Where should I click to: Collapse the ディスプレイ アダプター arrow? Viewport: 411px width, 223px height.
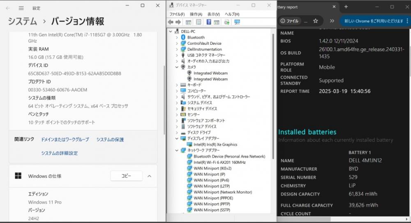[177, 138]
